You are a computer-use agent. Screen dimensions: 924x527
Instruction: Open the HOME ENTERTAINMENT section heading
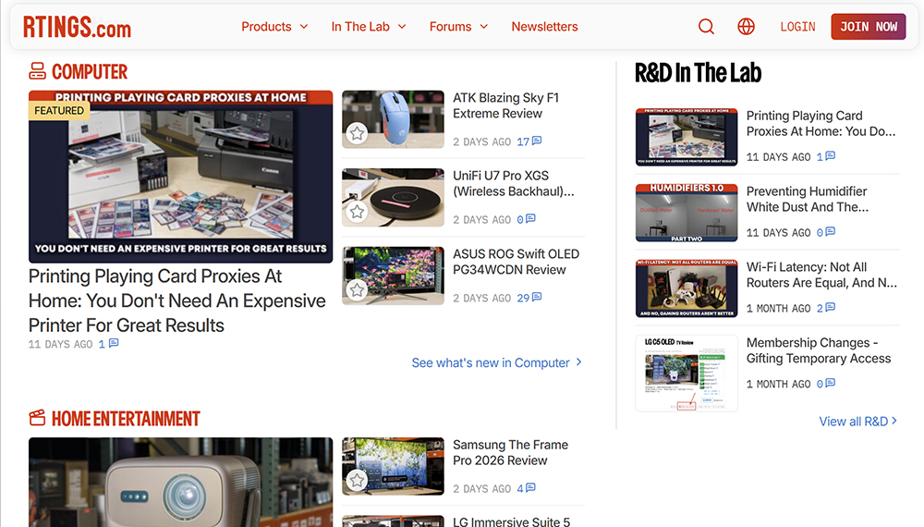pos(126,419)
